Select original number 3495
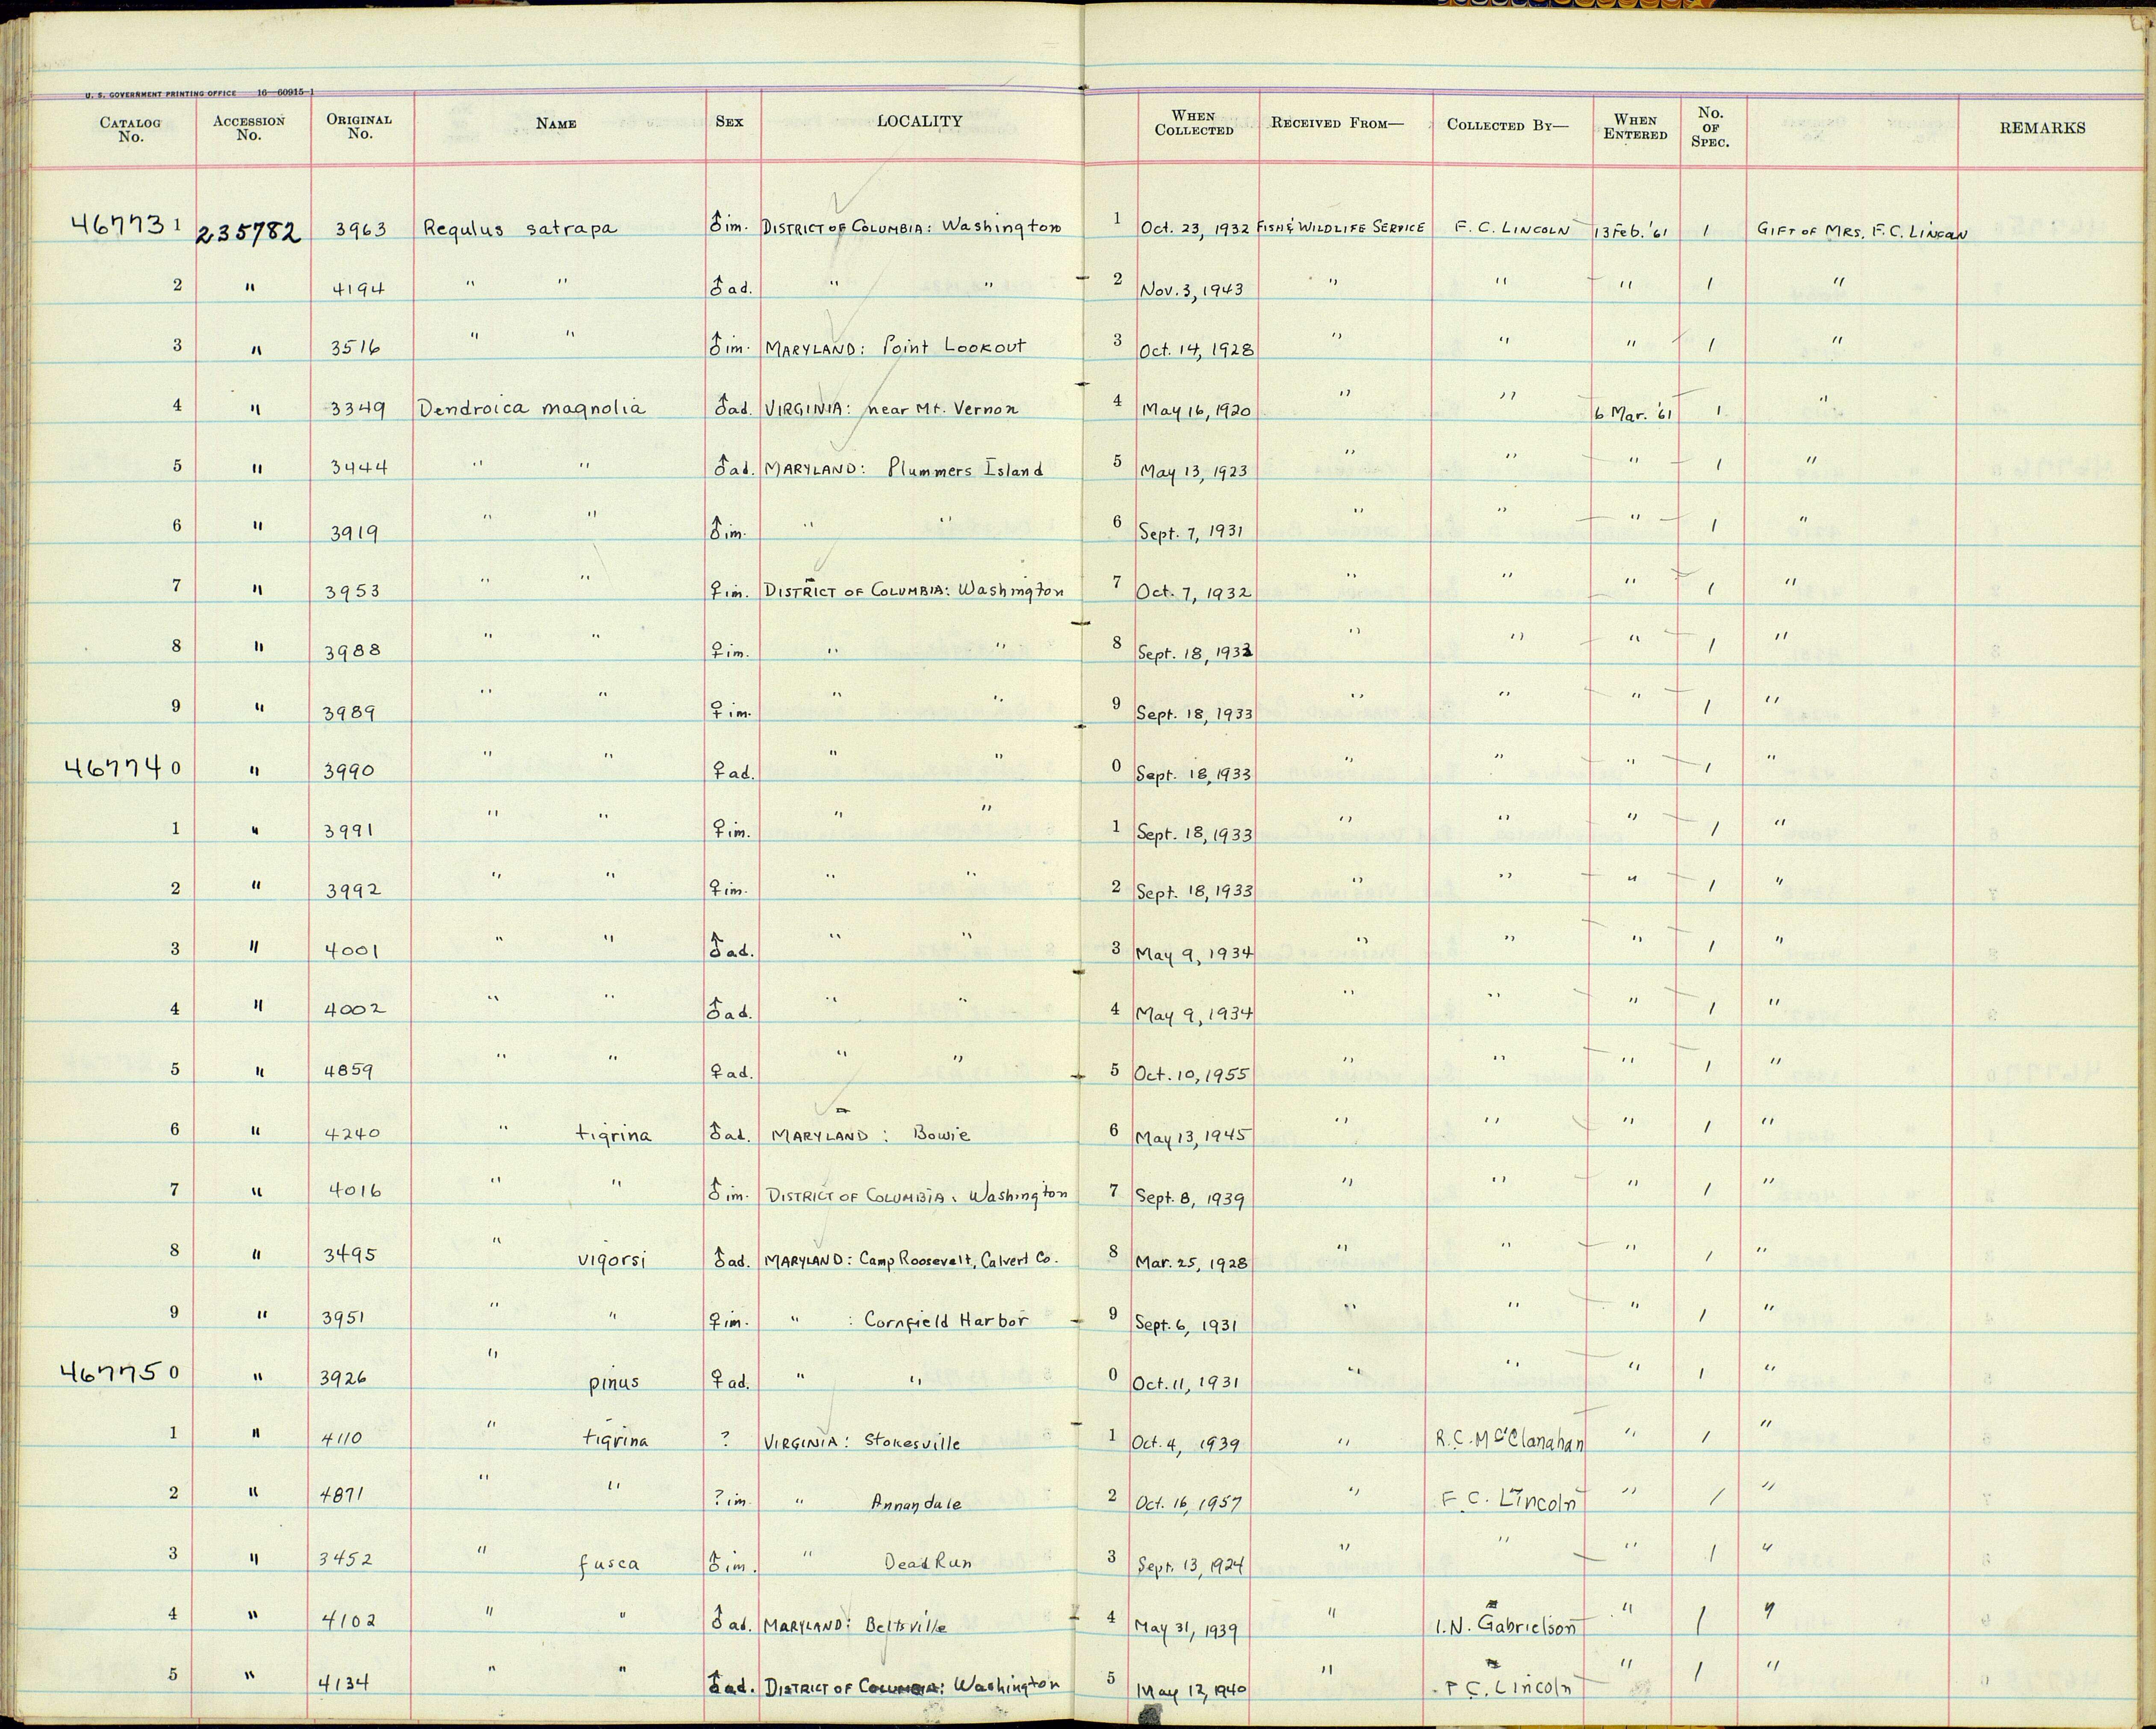 pos(349,1254)
